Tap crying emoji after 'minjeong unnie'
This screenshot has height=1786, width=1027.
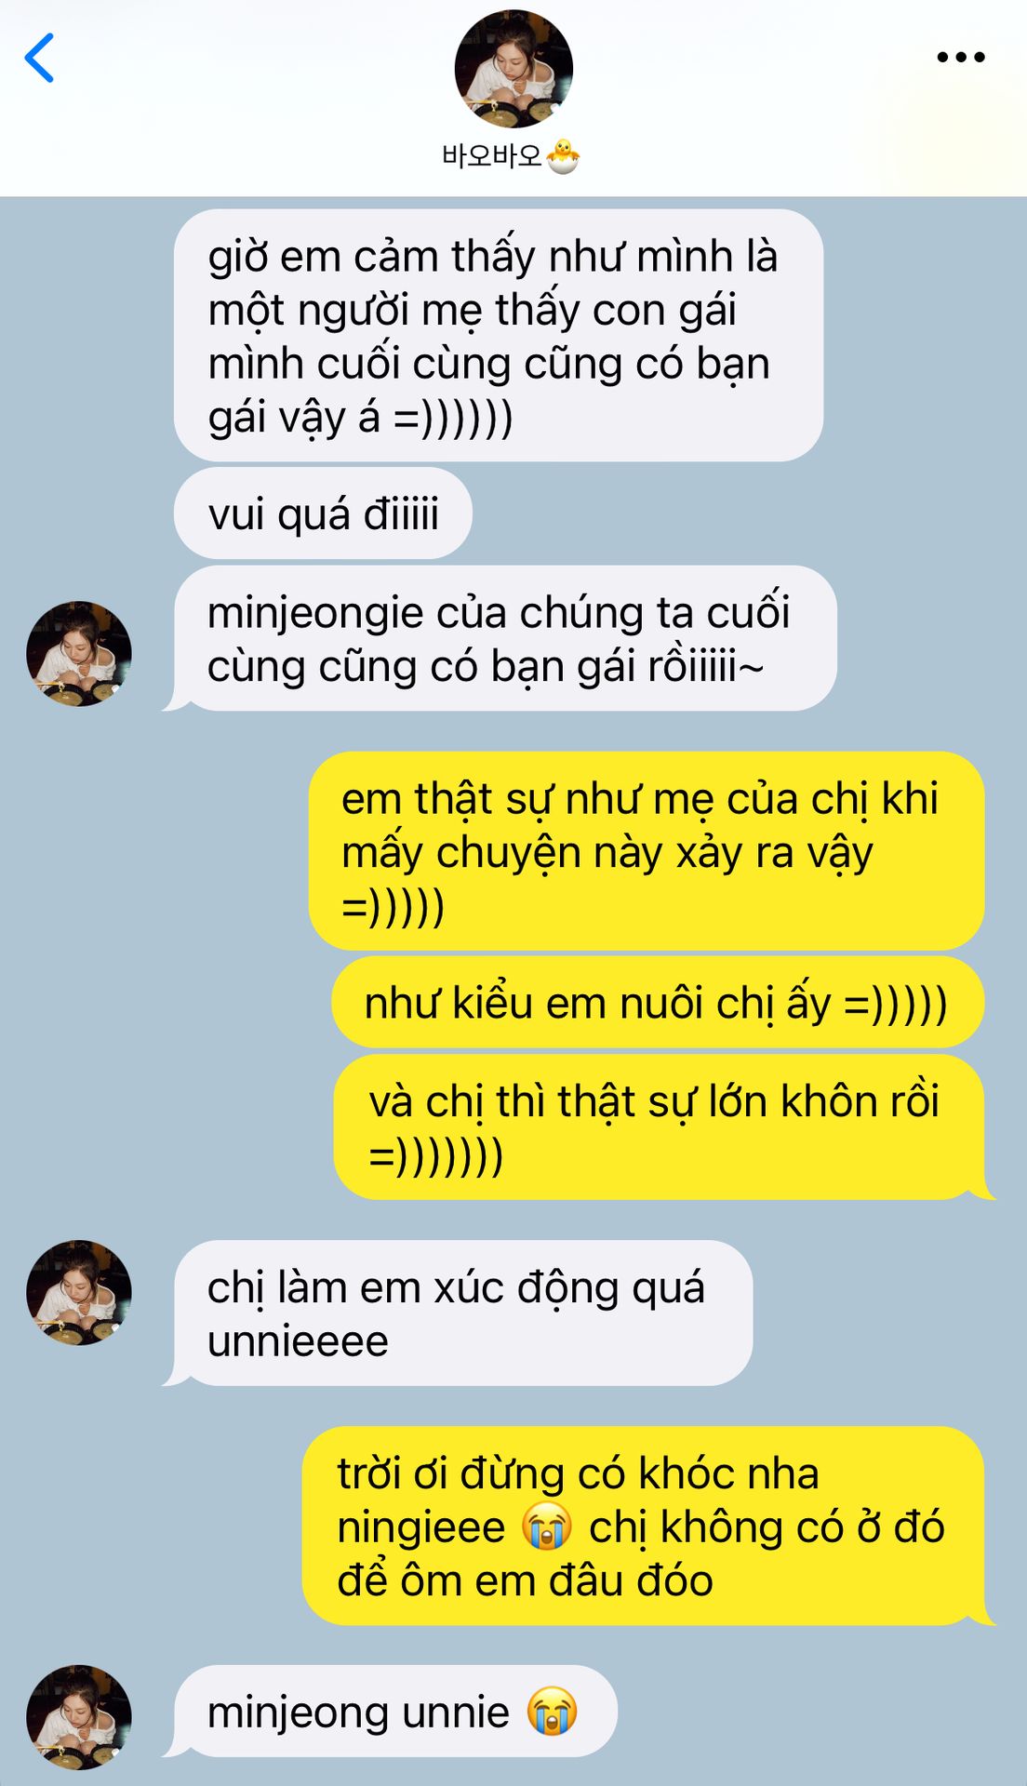(553, 1712)
